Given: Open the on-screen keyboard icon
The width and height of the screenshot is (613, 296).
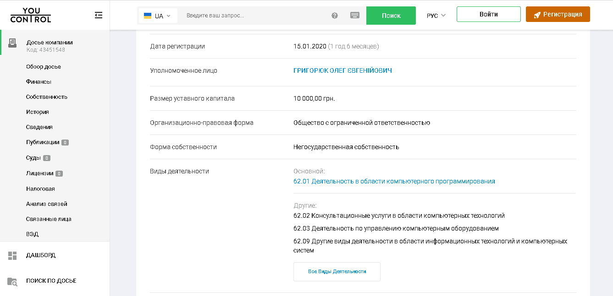Looking at the screenshot, I should tap(355, 15).
